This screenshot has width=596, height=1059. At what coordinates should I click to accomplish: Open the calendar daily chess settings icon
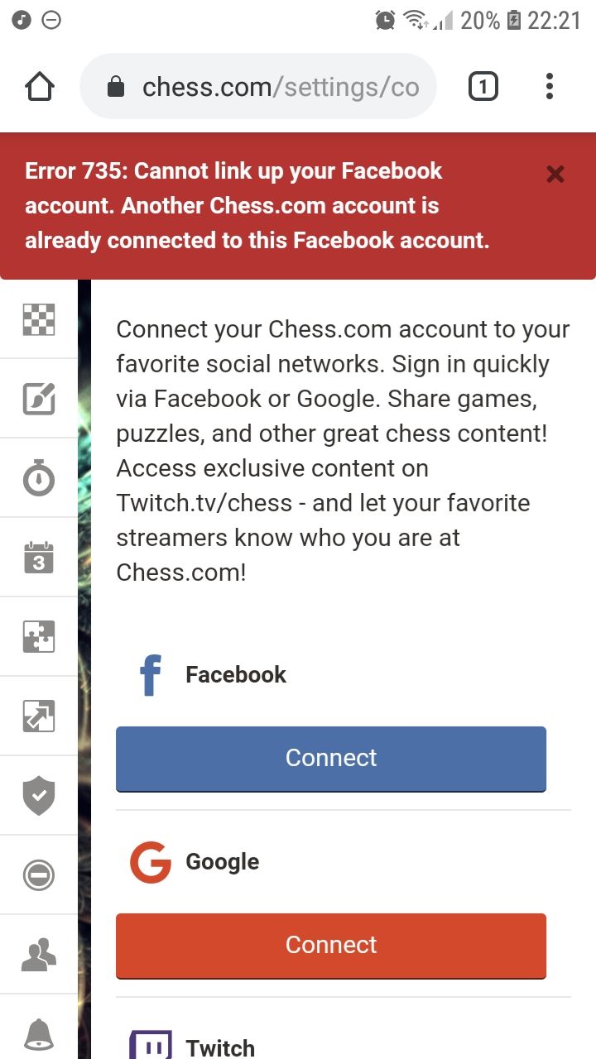38,558
